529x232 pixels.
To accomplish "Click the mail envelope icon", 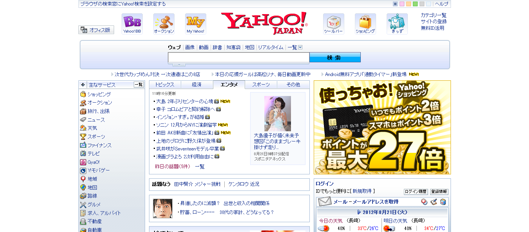I will pos(325,202).
